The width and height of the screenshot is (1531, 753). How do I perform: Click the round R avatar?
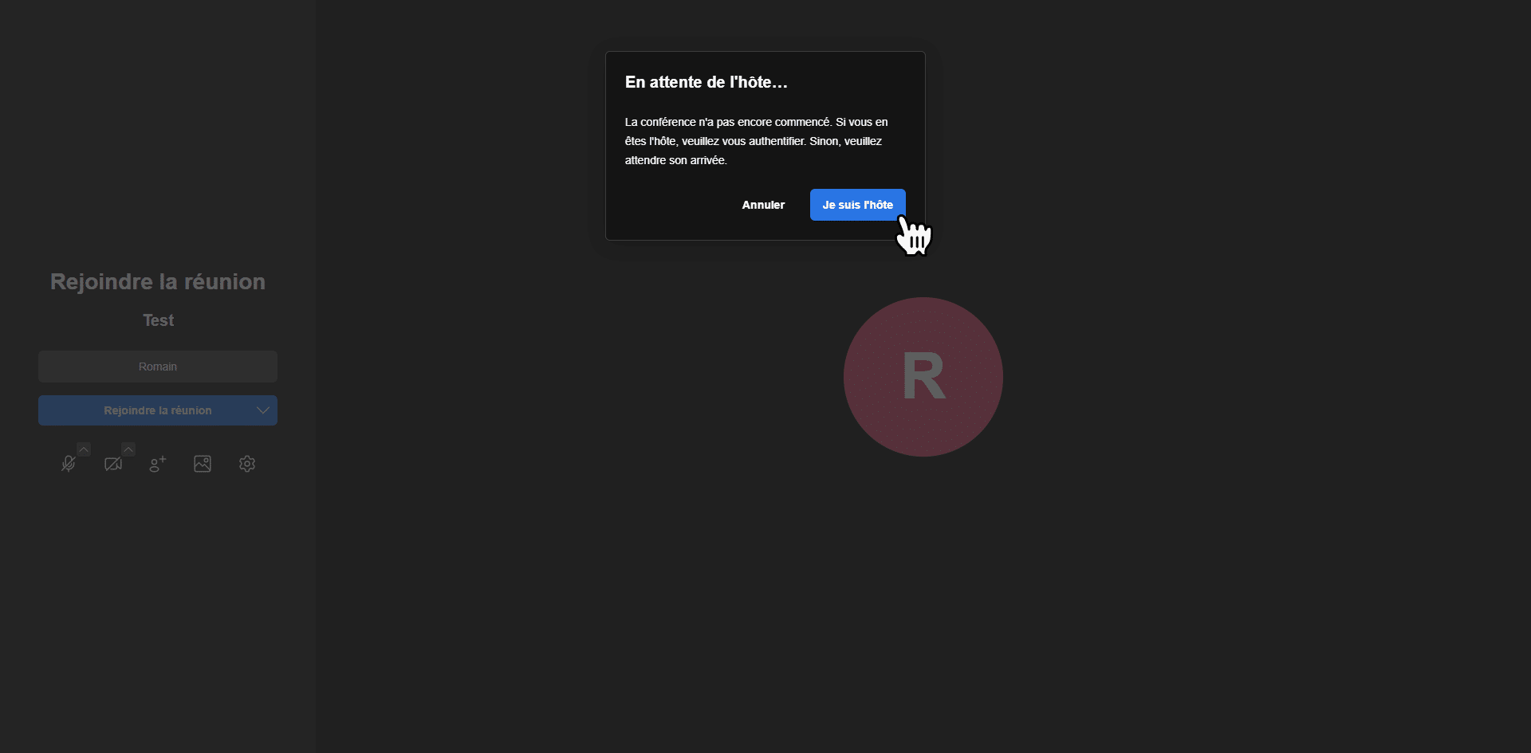[x=923, y=377]
